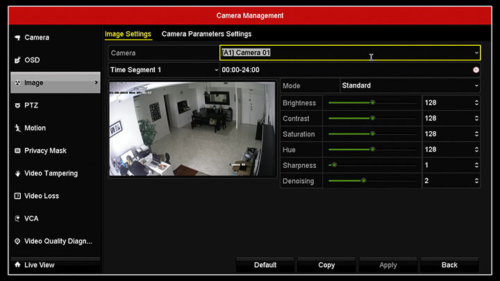Expand the Camera selection dropdown
The width and height of the screenshot is (500, 281).
point(476,53)
